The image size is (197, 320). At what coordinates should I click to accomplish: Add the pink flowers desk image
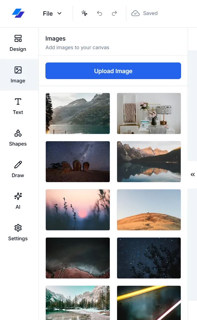(x=149, y=113)
